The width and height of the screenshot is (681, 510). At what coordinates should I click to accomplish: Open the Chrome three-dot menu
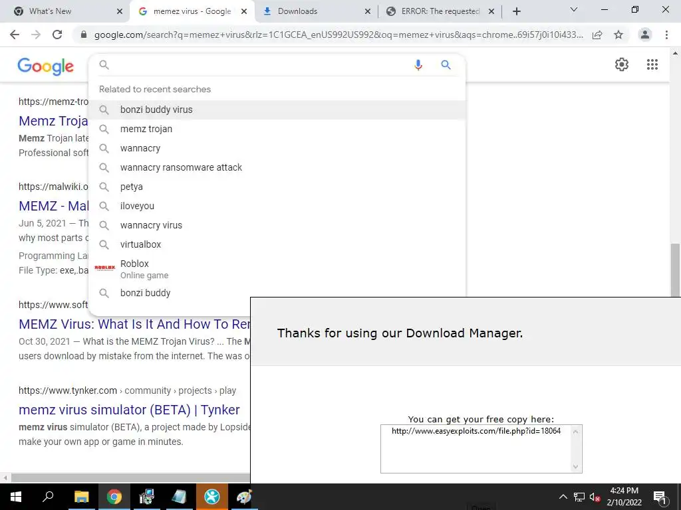pos(666,35)
